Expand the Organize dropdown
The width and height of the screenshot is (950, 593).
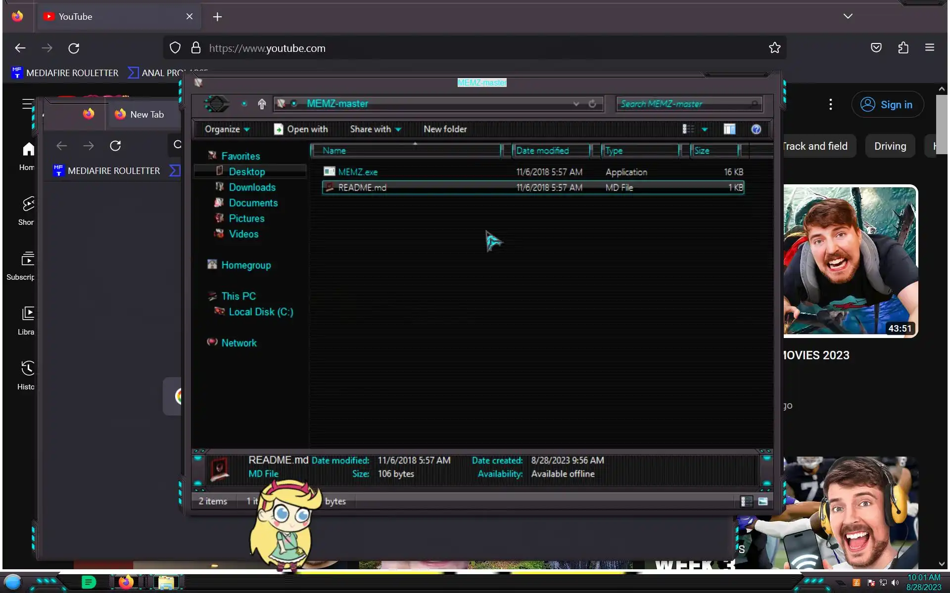pyautogui.click(x=227, y=129)
